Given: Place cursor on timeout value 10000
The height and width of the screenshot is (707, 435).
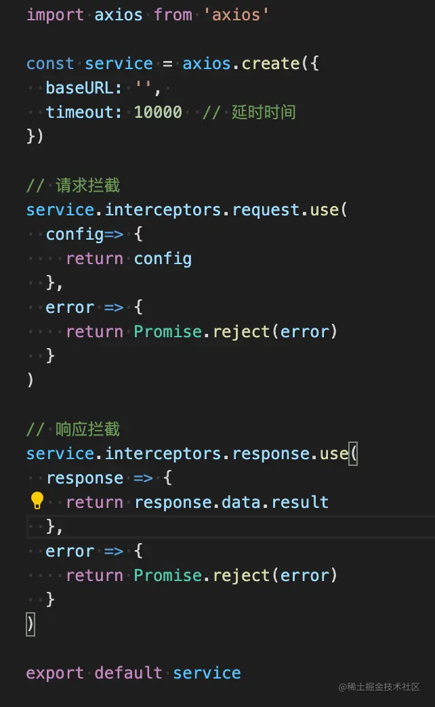Looking at the screenshot, I should coord(158,112).
